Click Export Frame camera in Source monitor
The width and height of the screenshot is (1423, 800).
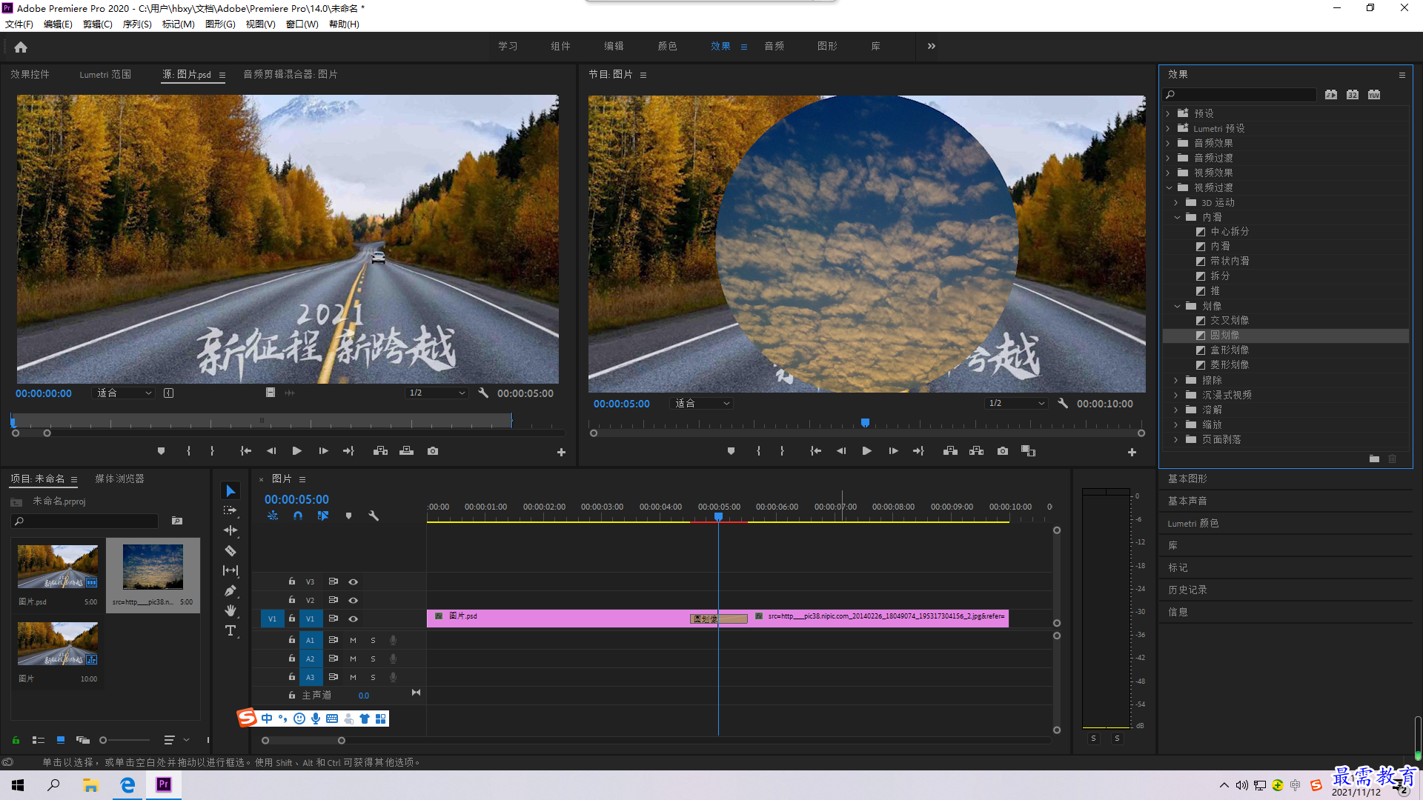(x=433, y=451)
